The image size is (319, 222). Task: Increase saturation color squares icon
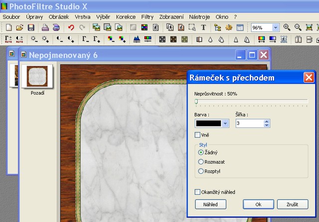coord(122,39)
